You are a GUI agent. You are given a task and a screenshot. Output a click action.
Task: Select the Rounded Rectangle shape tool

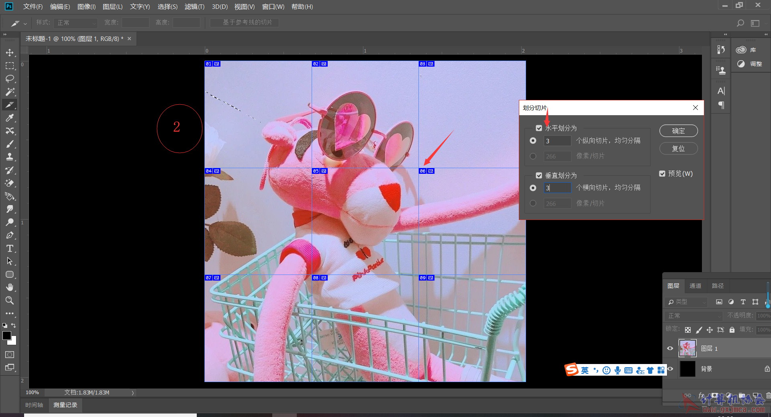pos(10,275)
